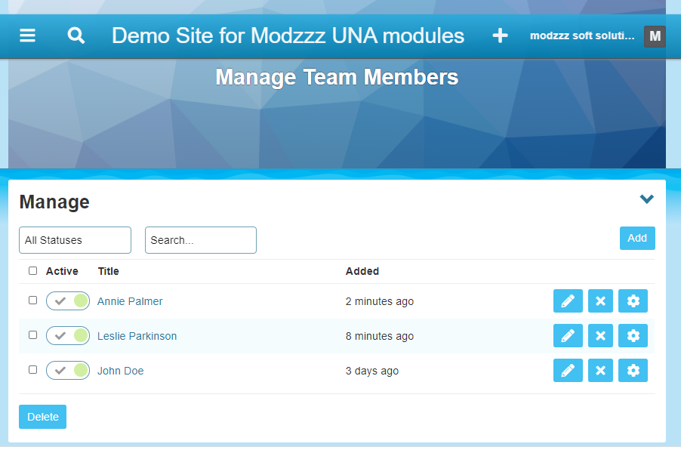Remove Annie Palmer using X icon

(600, 301)
